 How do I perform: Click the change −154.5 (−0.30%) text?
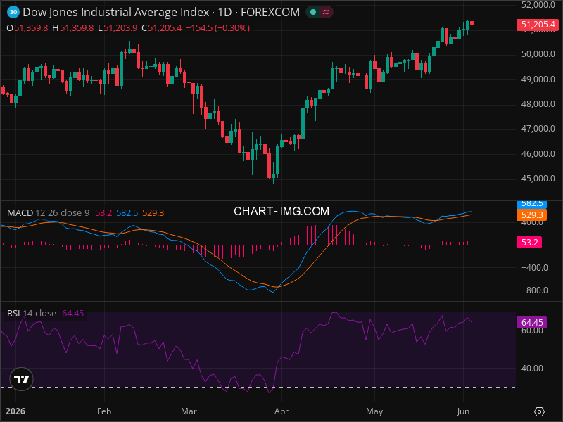pyautogui.click(x=218, y=27)
